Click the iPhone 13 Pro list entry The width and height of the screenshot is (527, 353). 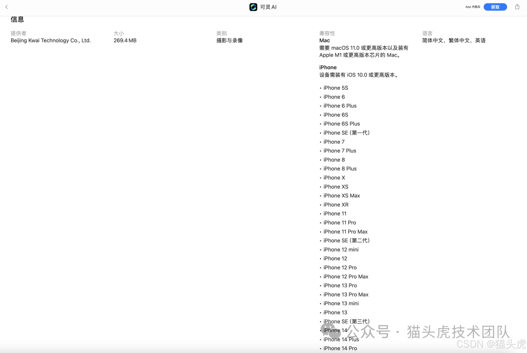coord(340,286)
